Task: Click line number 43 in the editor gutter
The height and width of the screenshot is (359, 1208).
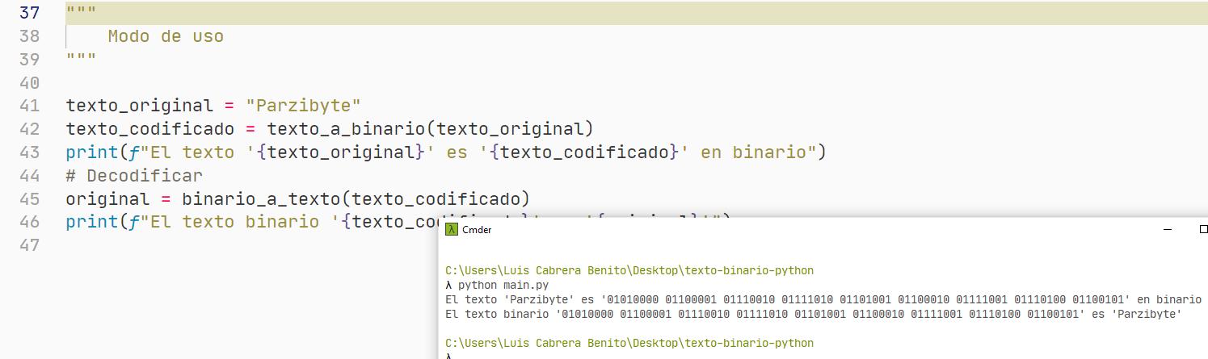Action: [29, 152]
